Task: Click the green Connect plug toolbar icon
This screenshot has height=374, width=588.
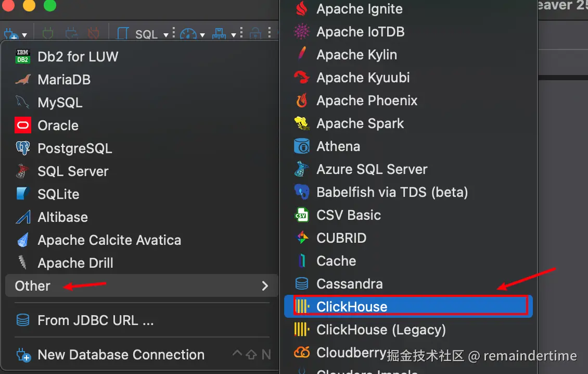Action: click(x=48, y=34)
